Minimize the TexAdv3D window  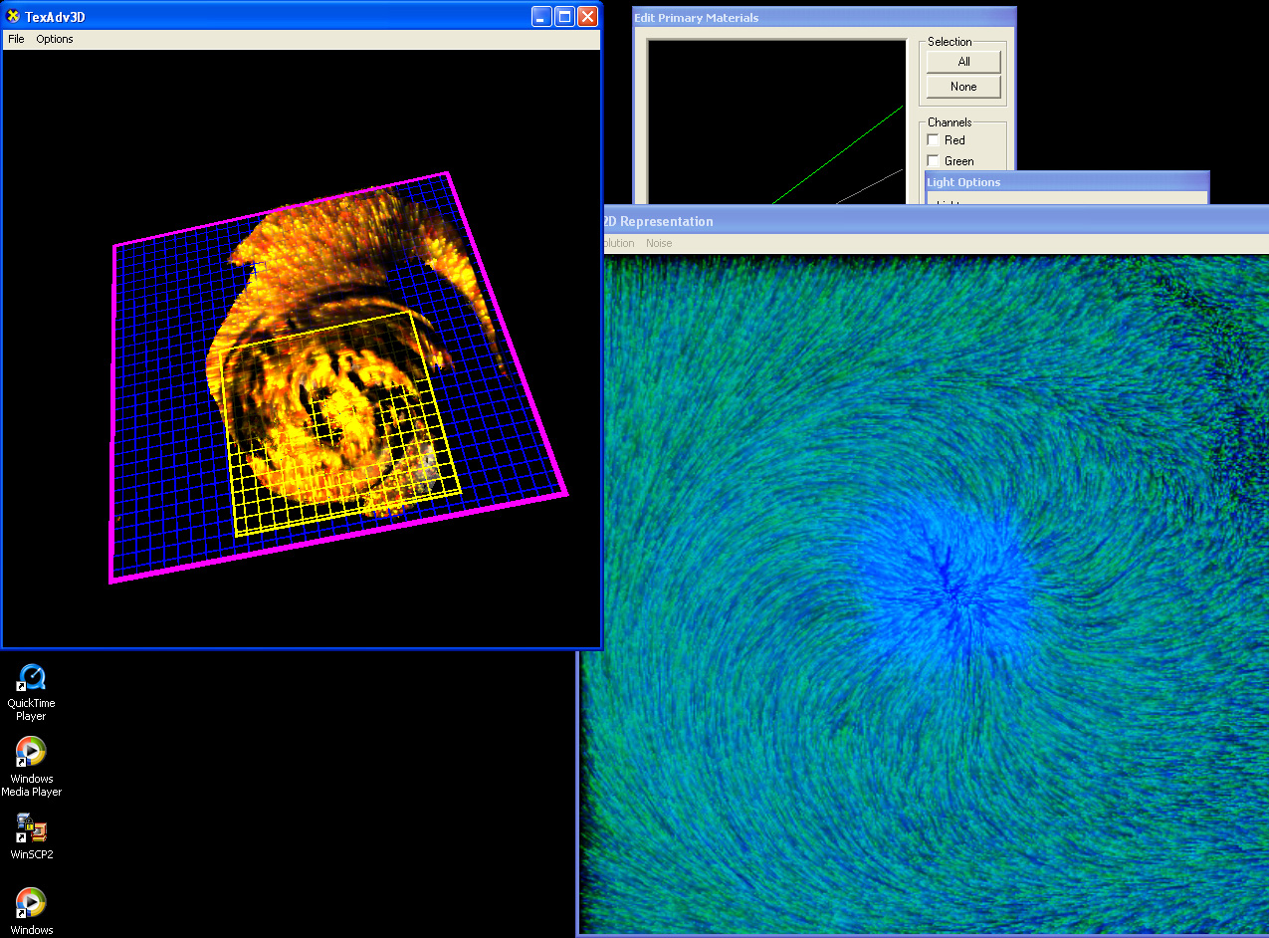coord(541,16)
